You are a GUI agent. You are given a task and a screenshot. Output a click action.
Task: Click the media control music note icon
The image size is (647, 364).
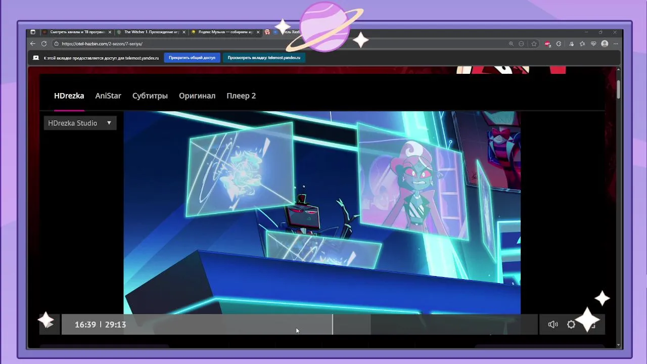click(571, 44)
